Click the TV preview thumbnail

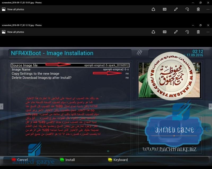(169, 80)
